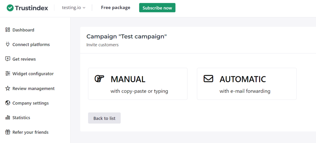Click the Dashboard grid icon
Viewport: 316px width, 143px height.
[8, 30]
